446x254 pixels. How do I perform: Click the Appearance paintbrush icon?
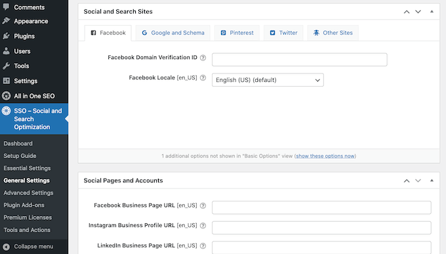pyautogui.click(x=6, y=21)
